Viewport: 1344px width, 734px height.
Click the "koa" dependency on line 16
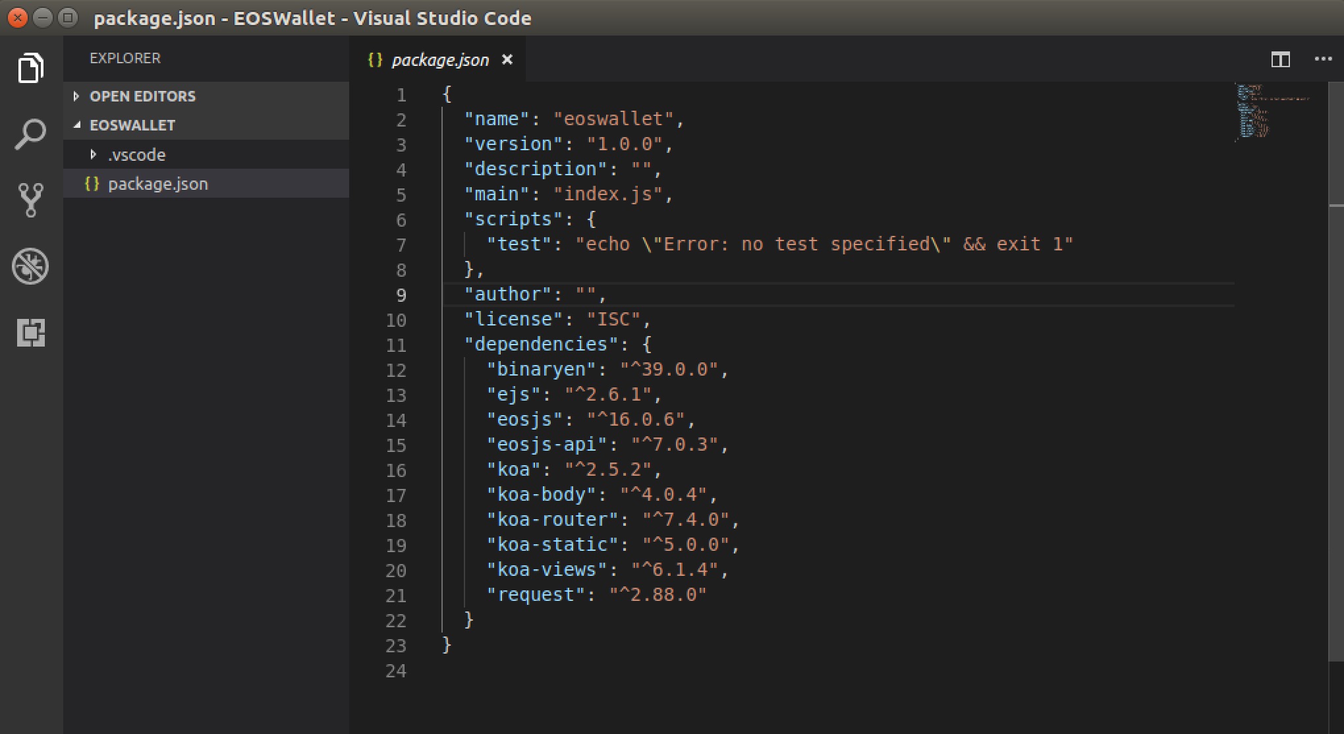pos(513,470)
